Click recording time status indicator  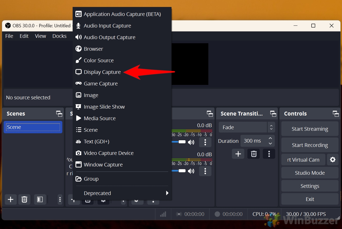(x=228, y=214)
